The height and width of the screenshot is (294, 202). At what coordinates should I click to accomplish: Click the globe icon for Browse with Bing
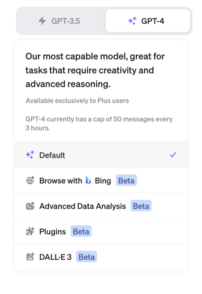30,181
